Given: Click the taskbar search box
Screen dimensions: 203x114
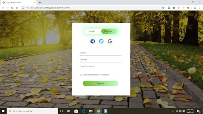Looking at the screenshot, I should tap(32, 111).
